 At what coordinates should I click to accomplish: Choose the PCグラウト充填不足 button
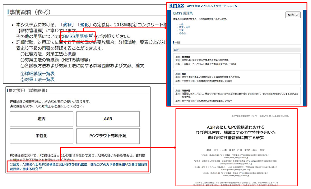point(108,136)
